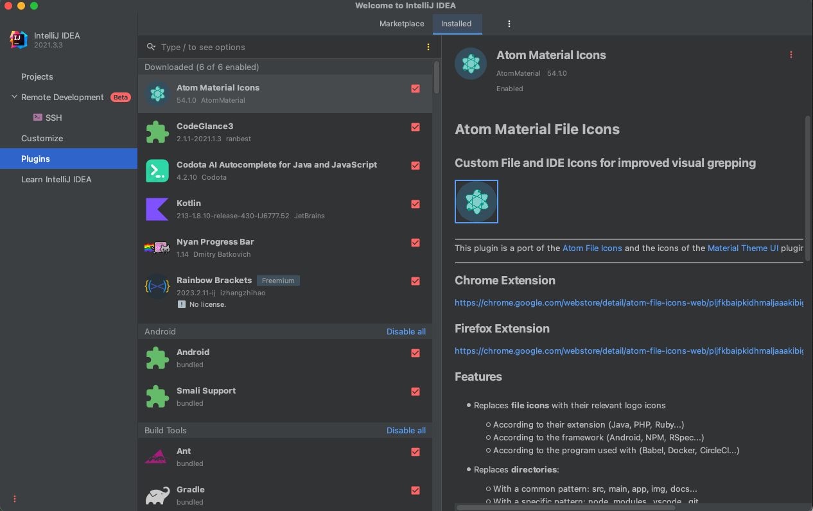Click the Freemium tag on Rainbow Brackets
The height and width of the screenshot is (511, 813).
pyautogui.click(x=278, y=281)
